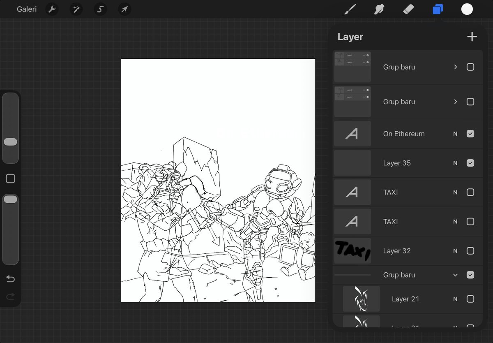Return to the Galeri view
The height and width of the screenshot is (343, 493).
pos(27,9)
